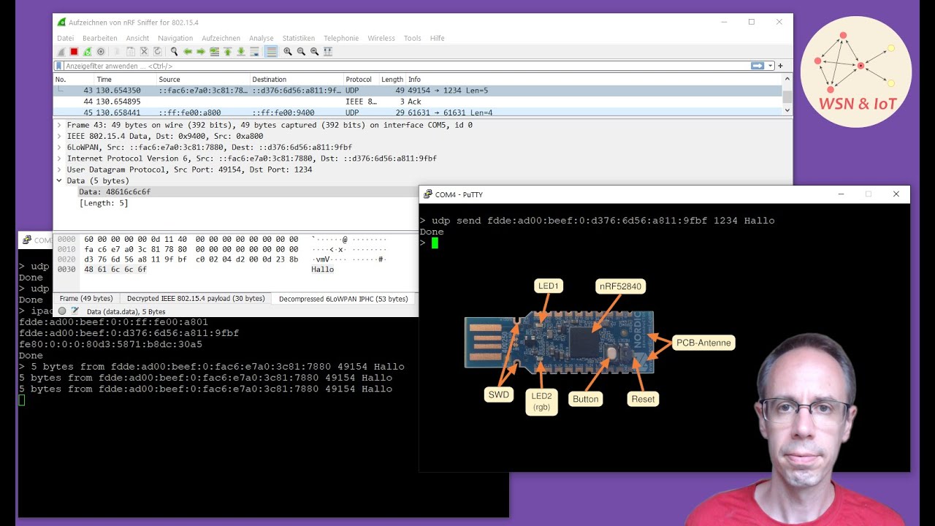This screenshot has height=526, width=935.
Task: Open the Datei menu
Action: pyautogui.click(x=66, y=38)
